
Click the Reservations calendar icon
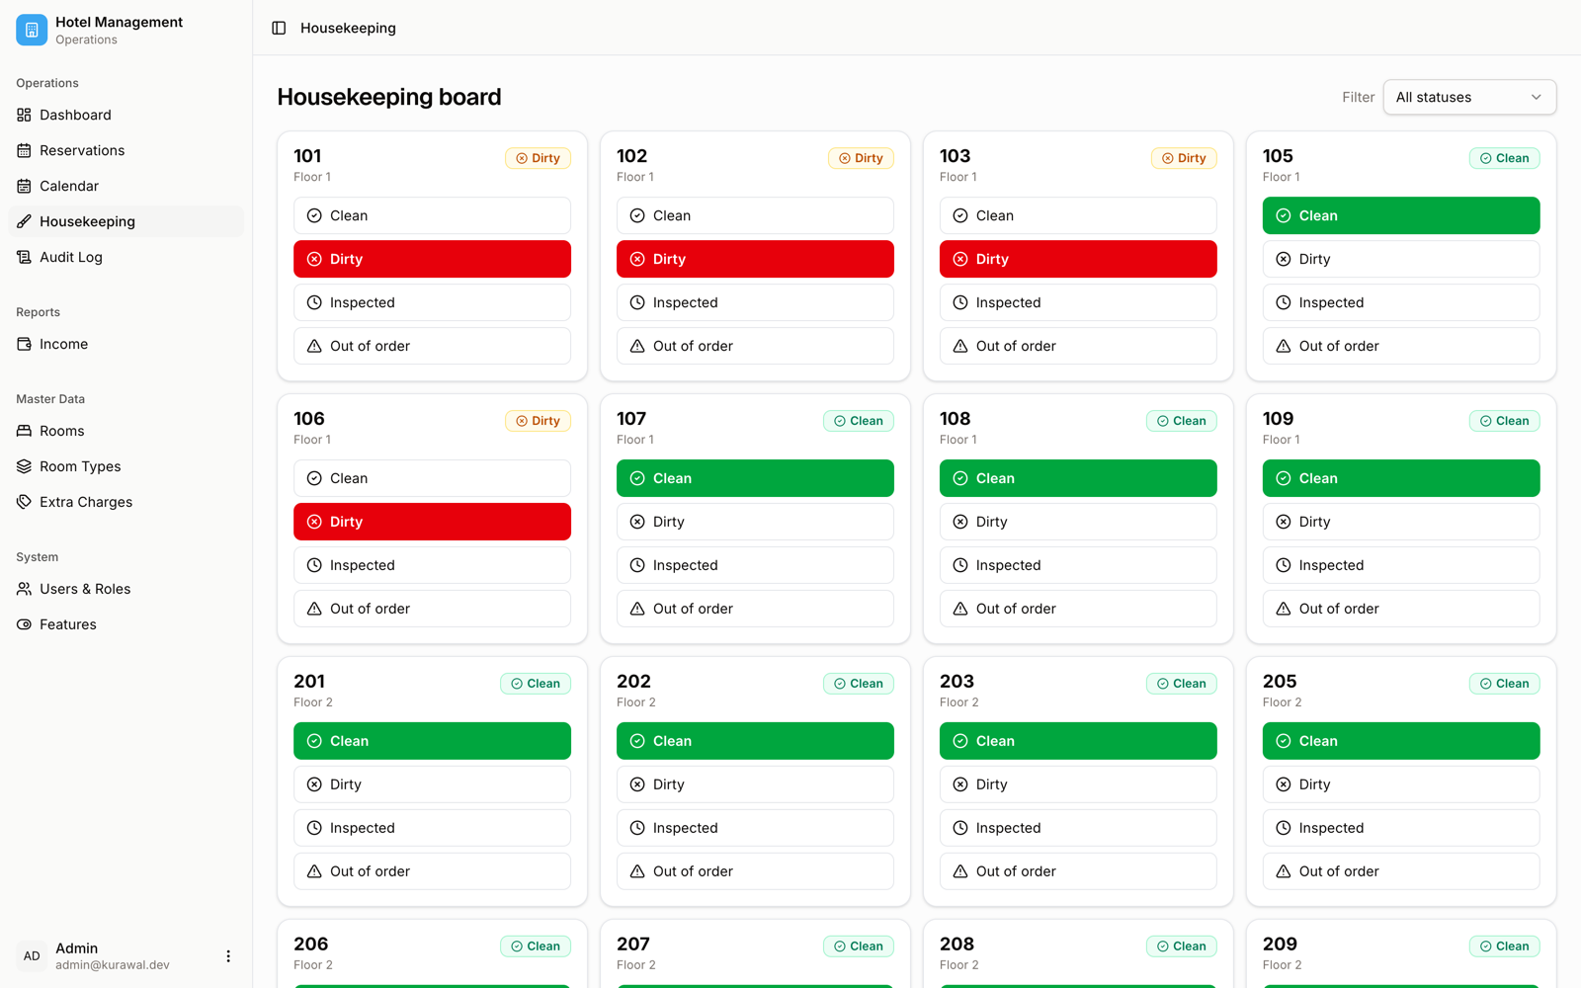pyautogui.click(x=24, y=150)
